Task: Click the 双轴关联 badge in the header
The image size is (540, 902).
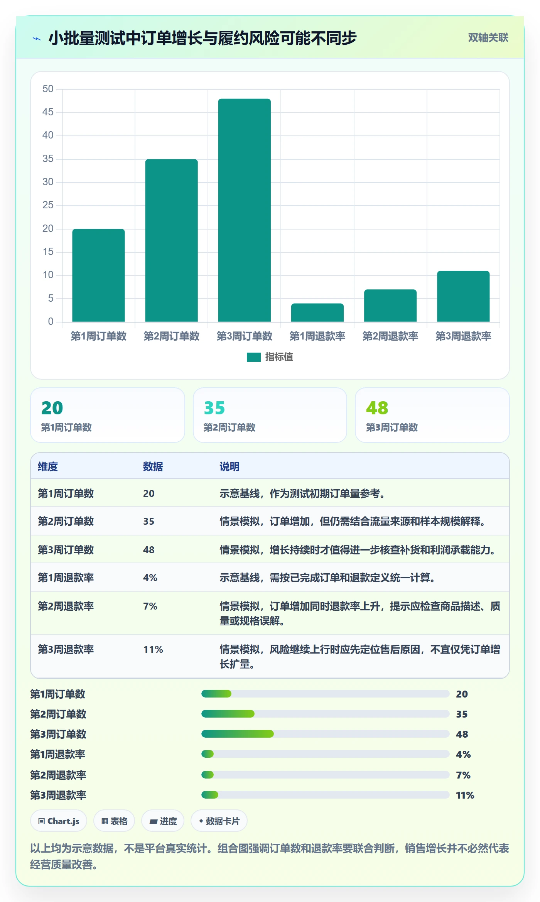Action: 488,38
